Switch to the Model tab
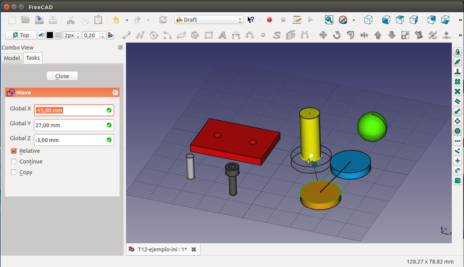 click(x=12, y=58)
